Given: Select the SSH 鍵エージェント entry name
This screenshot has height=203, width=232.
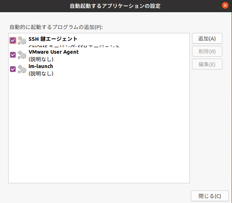Looking at the screenshot, I should click(53, 39).
